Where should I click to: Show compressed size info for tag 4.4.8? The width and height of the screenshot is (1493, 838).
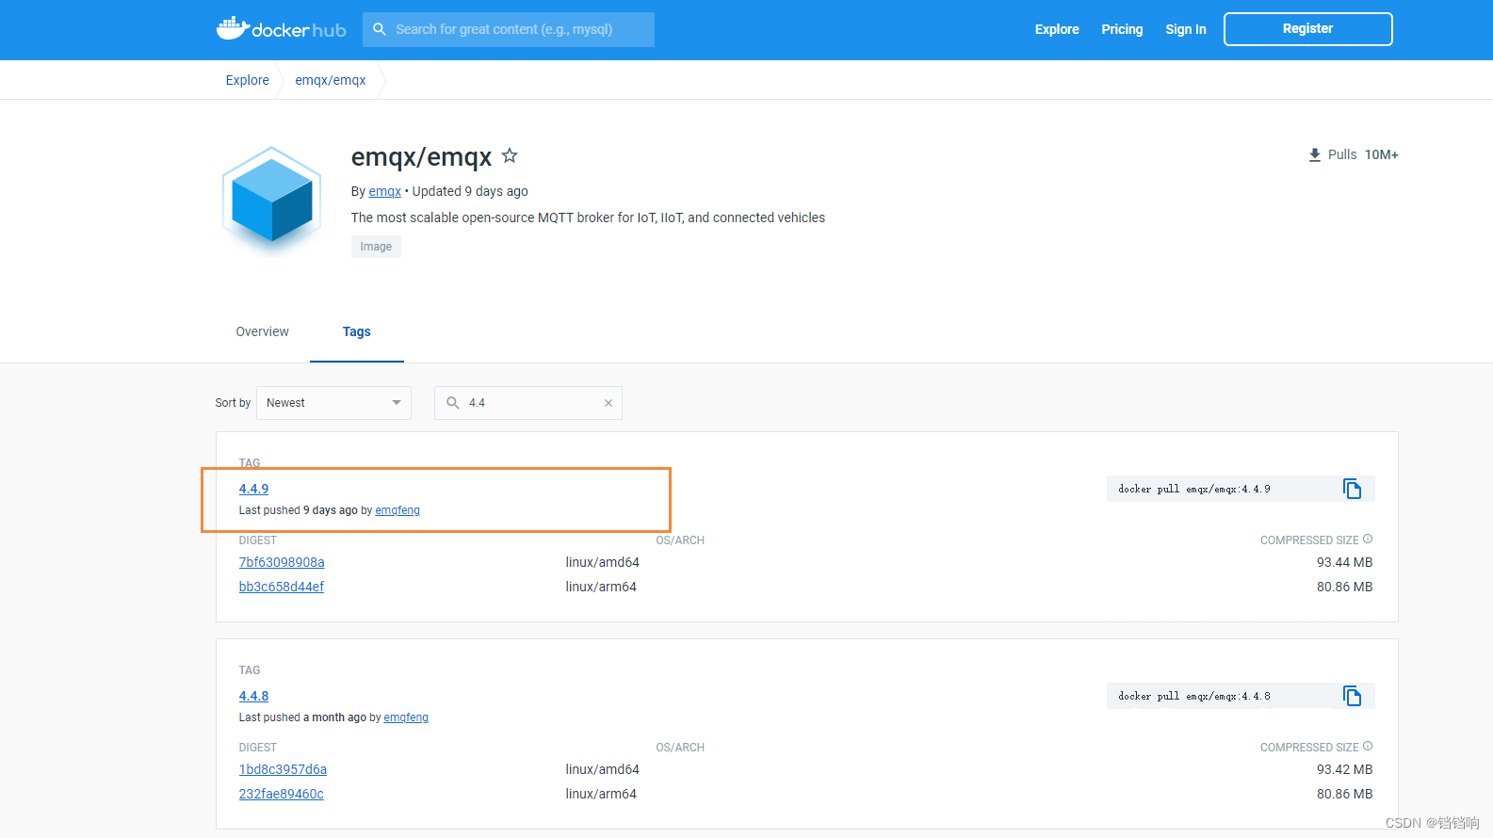point(1368,747)
